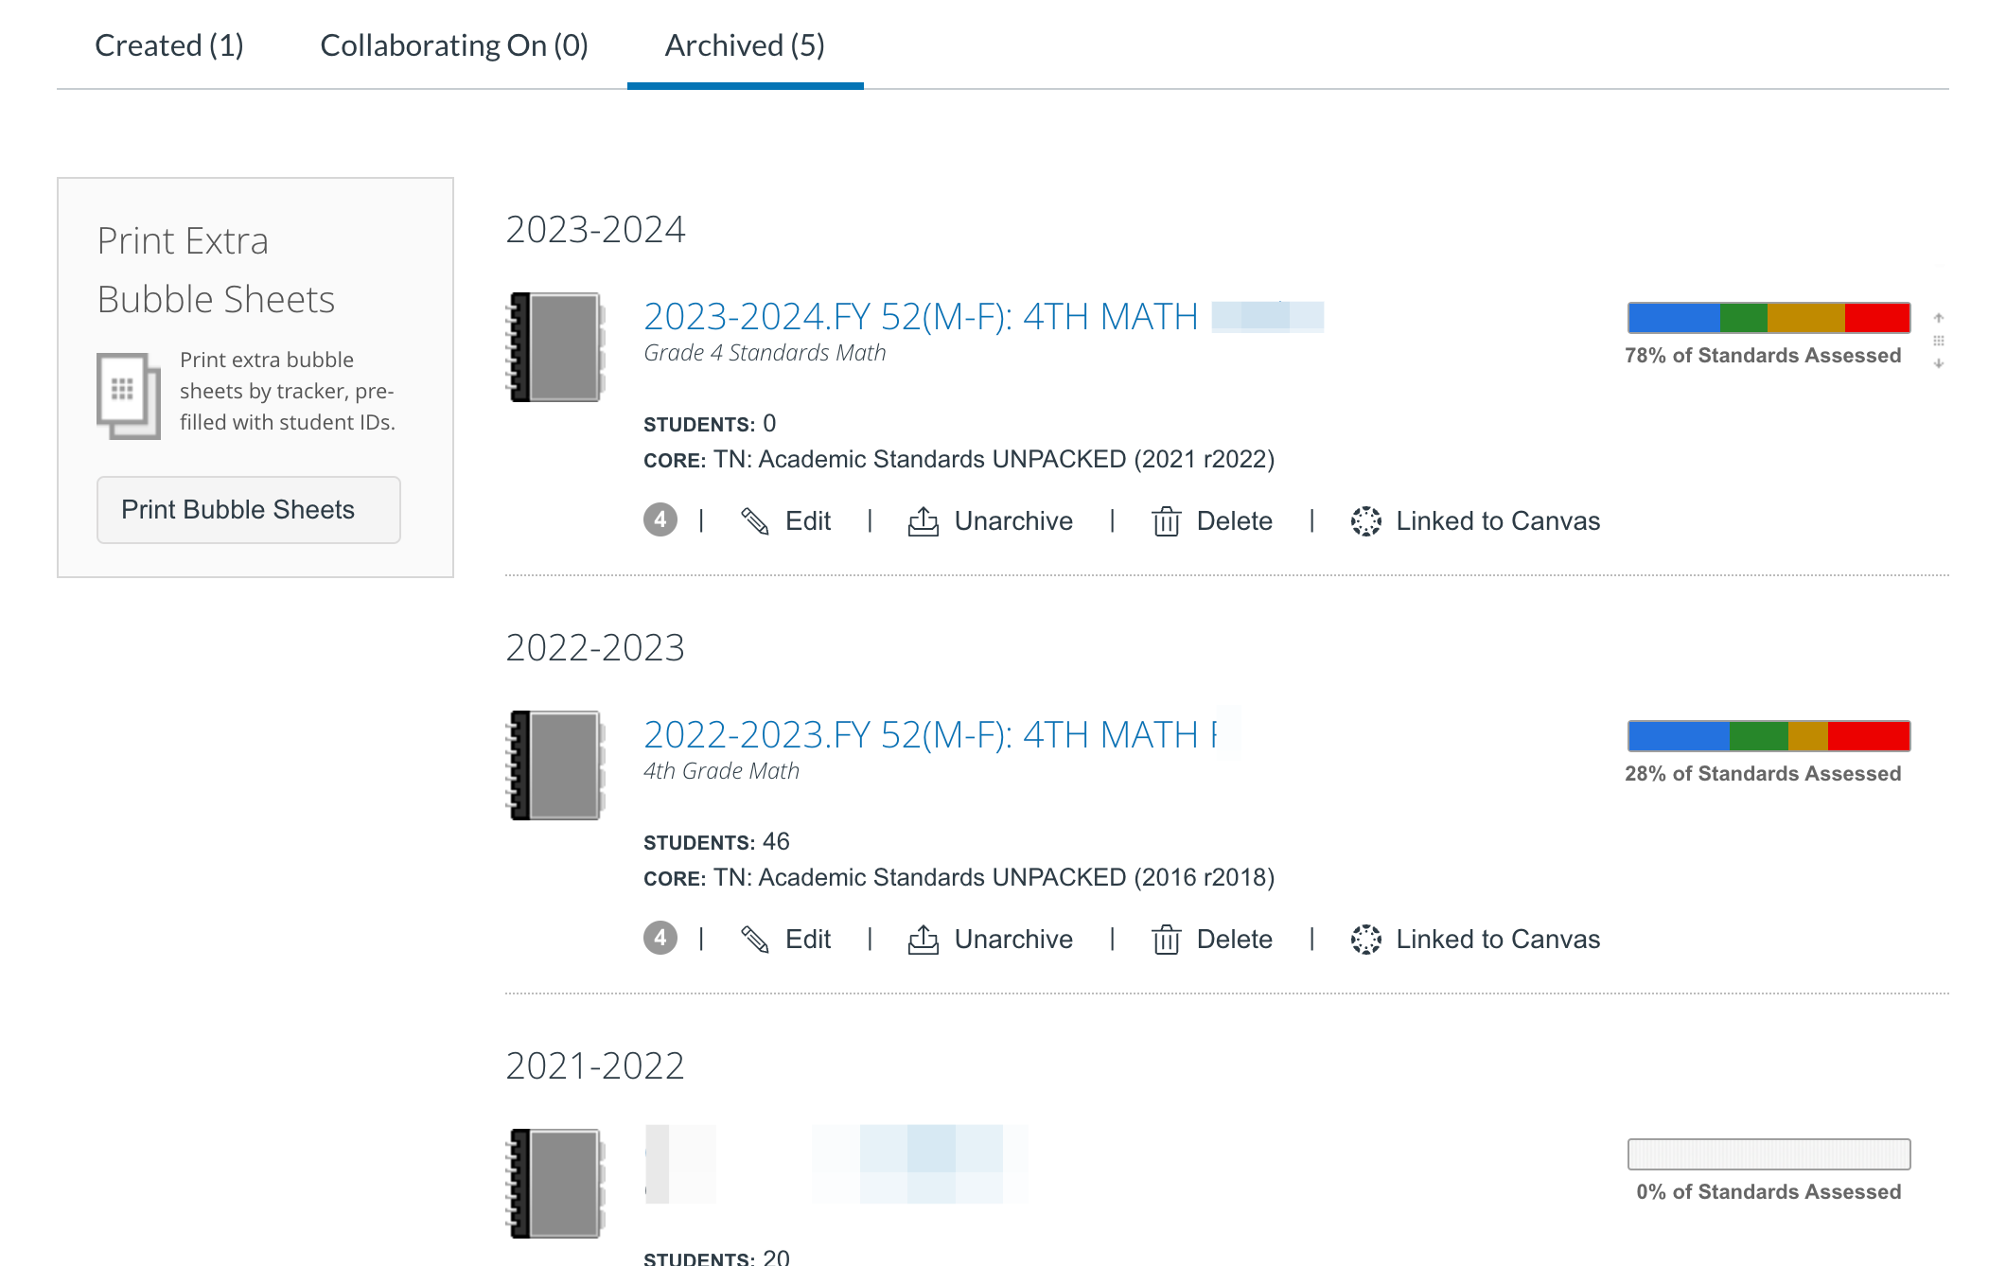Click the Linked to Canvas text on 2022-2023 tracker

[1498, 940]
